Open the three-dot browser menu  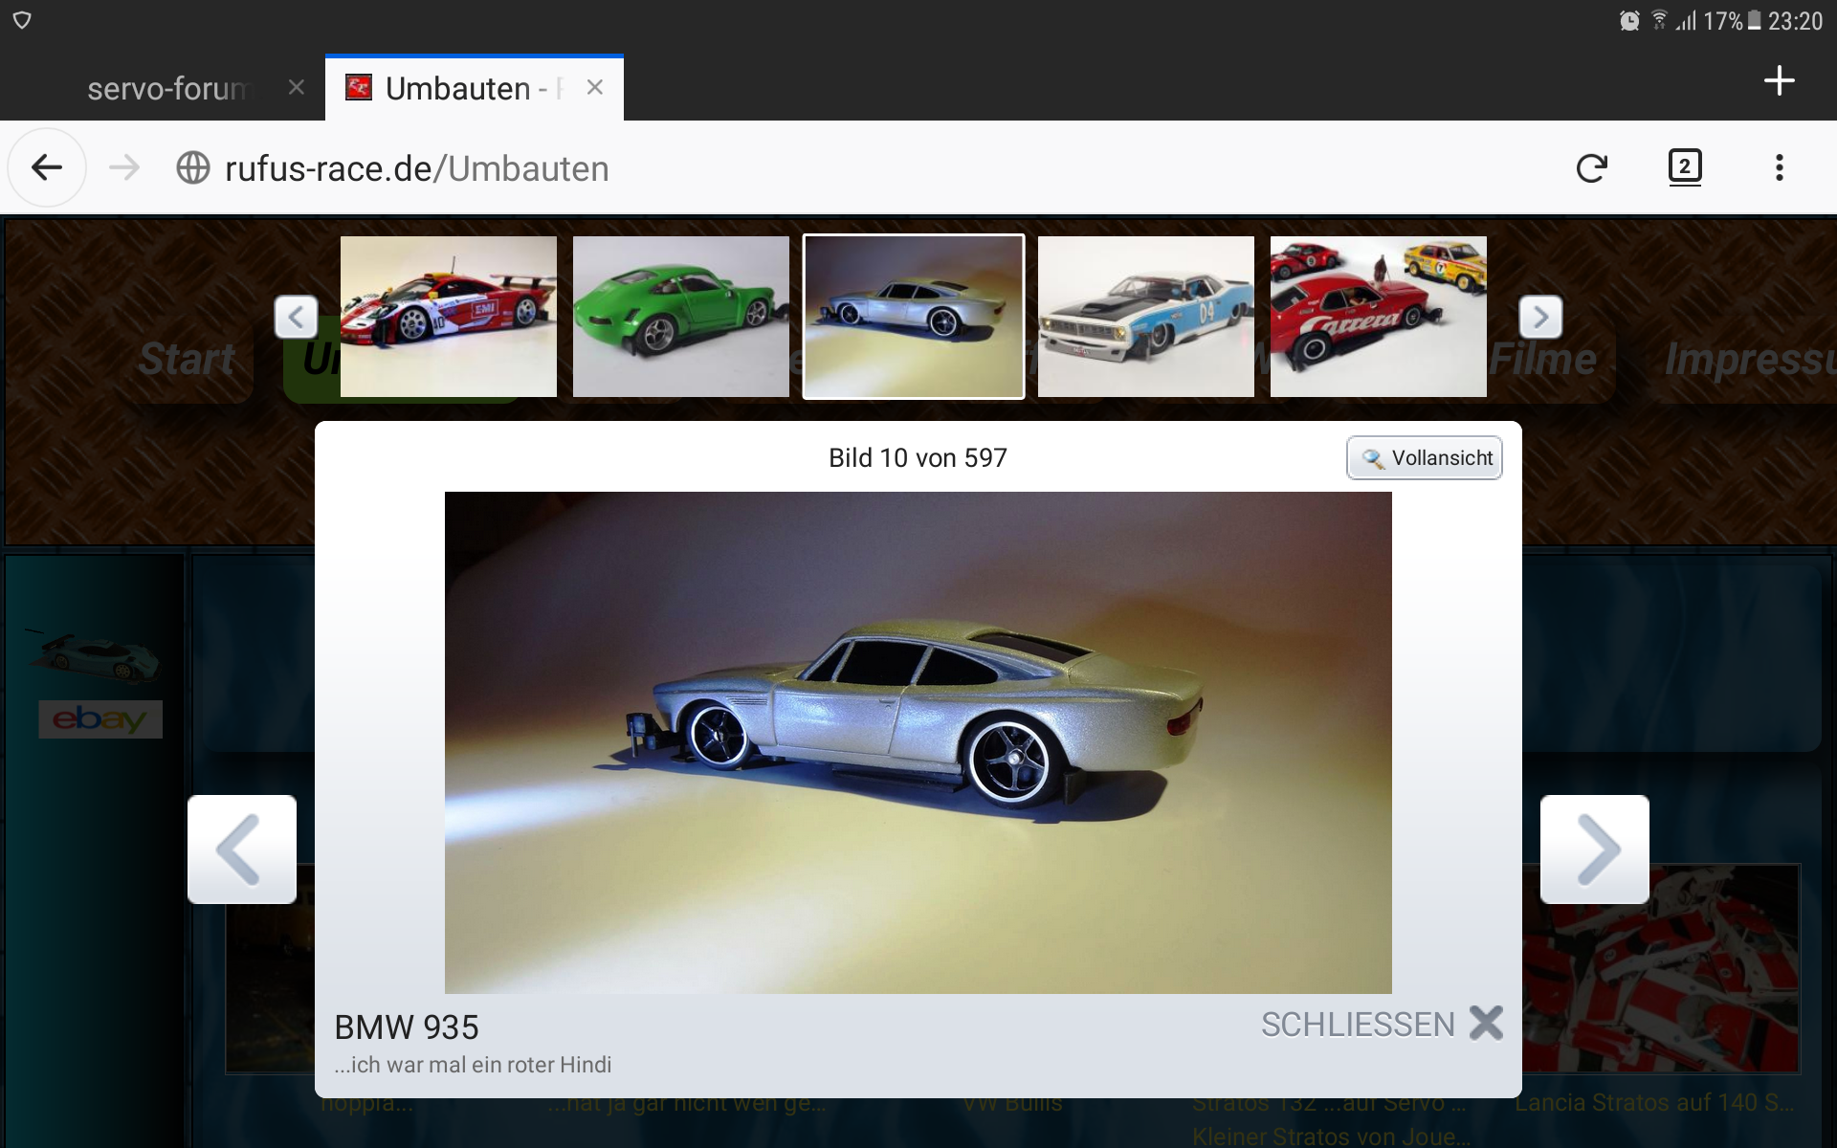[1779, 168]
